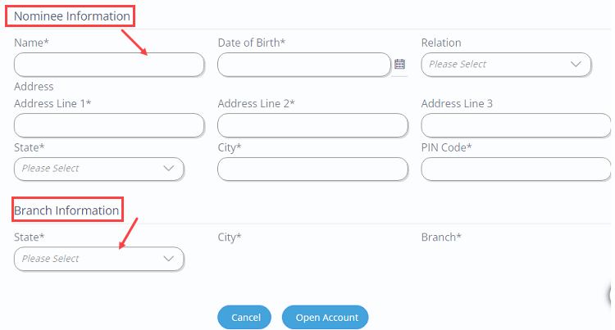Click into the Date of Birth field
This screenshot has height=330, width=615.
[304, 65]
